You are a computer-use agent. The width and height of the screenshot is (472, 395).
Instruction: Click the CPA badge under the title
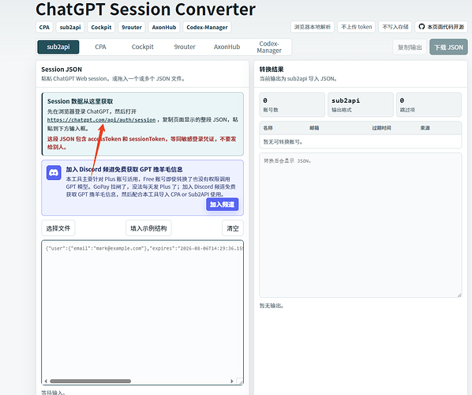[x=44, y=27]
